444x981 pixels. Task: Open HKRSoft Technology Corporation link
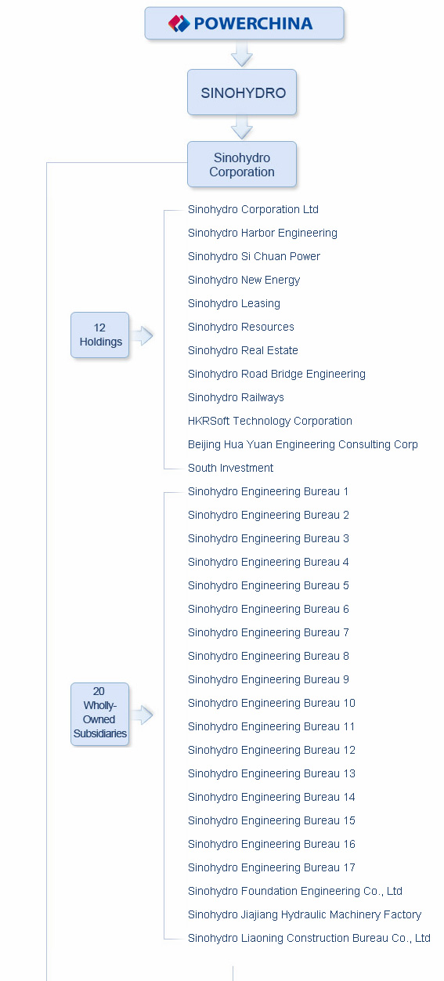tap(270, 421)
